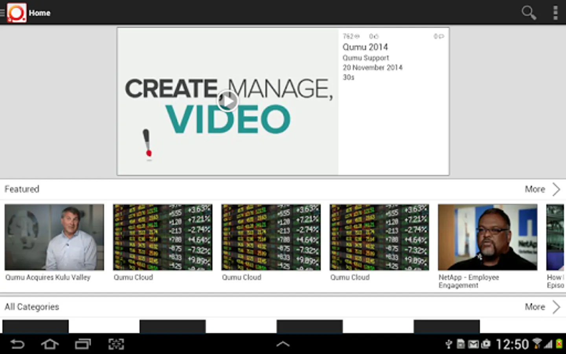Tap the 762 views counter

pos(351,36)
